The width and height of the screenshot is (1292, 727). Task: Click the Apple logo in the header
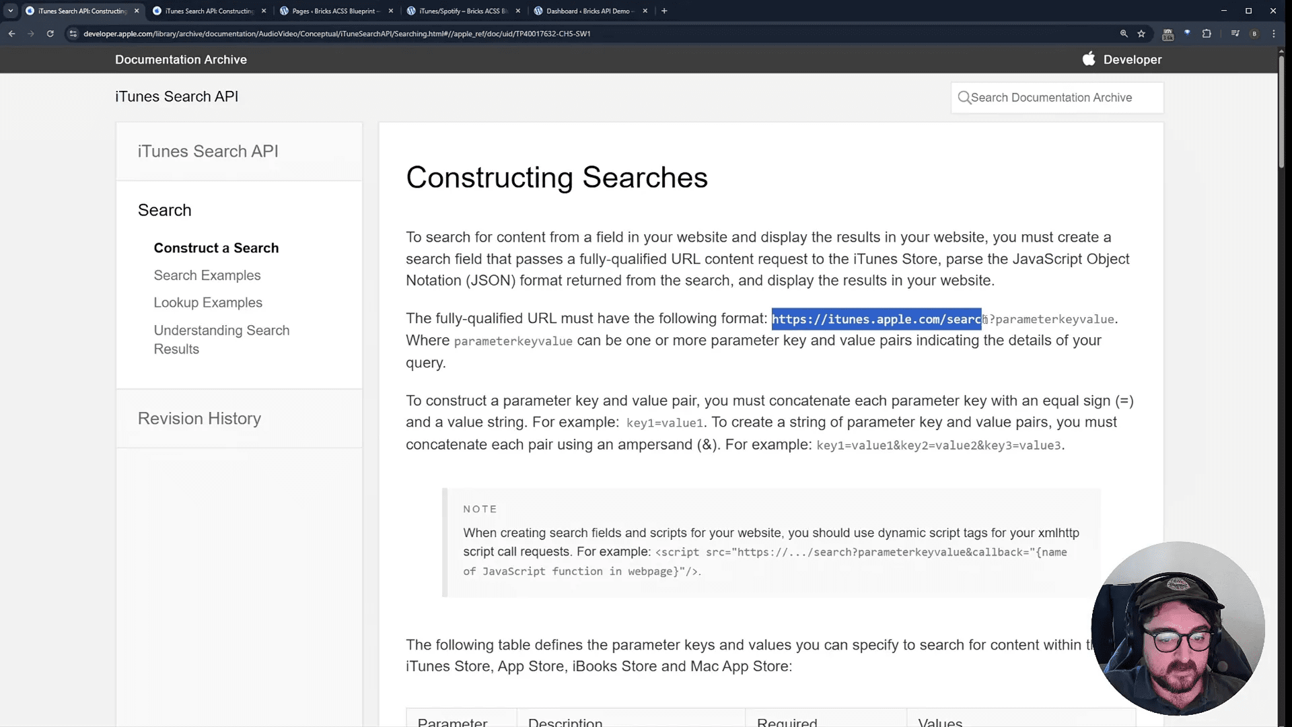pyautogui.click(x=1089, y=59)
